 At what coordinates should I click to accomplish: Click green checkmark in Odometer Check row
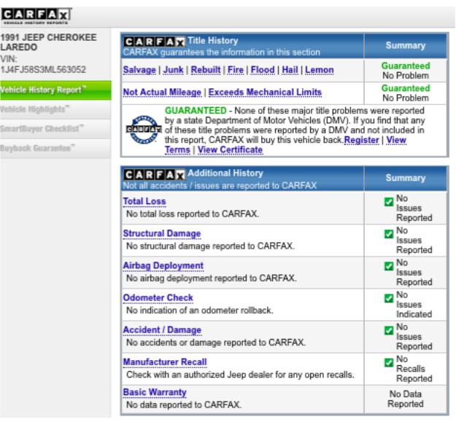tap(389, 298)
